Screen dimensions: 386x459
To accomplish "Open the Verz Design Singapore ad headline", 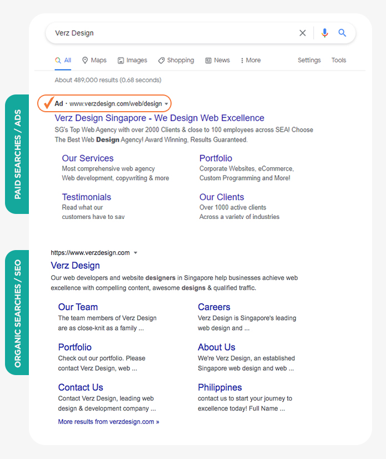I will point(159,118).
